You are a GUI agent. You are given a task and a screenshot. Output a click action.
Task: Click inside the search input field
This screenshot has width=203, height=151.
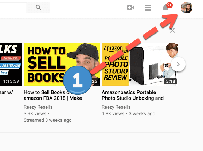pyautogui.click(x=13, y=8)
